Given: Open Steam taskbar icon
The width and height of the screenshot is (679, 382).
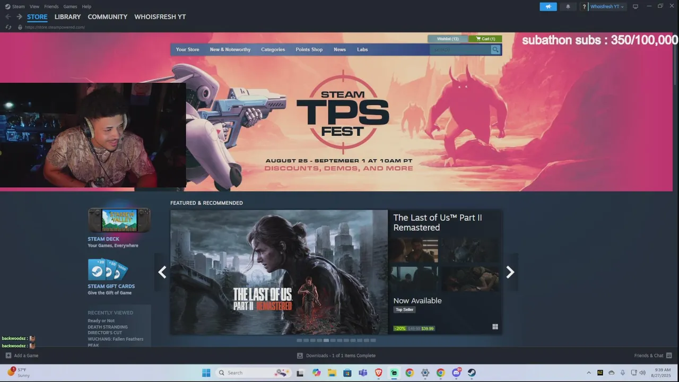Looking at the screenshot, I should point(472,372).
